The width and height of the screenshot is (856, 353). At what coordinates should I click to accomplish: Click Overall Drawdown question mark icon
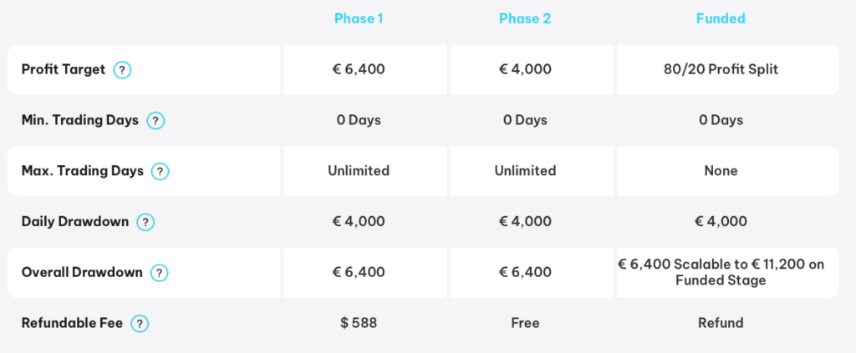159,273
